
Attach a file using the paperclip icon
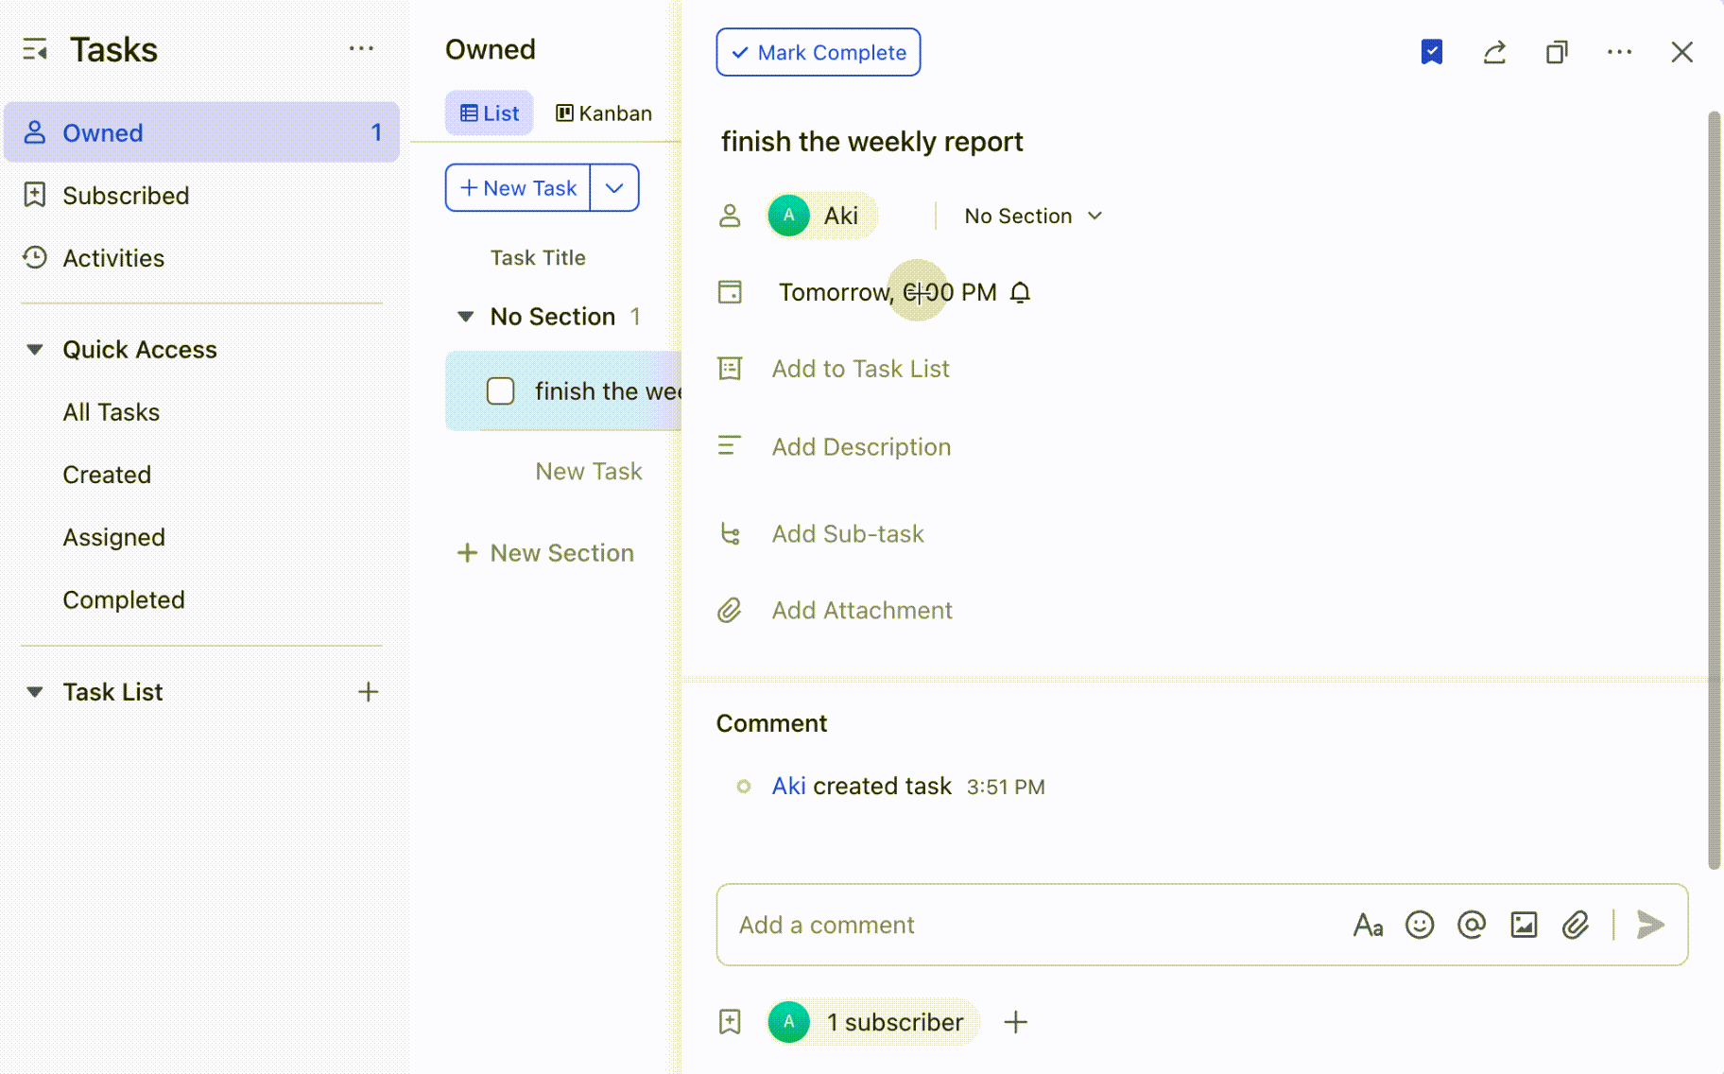[x=1575, y=925]
